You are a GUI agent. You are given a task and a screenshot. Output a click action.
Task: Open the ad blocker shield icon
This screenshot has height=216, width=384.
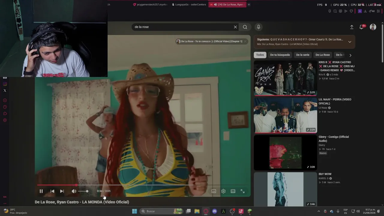340,11
